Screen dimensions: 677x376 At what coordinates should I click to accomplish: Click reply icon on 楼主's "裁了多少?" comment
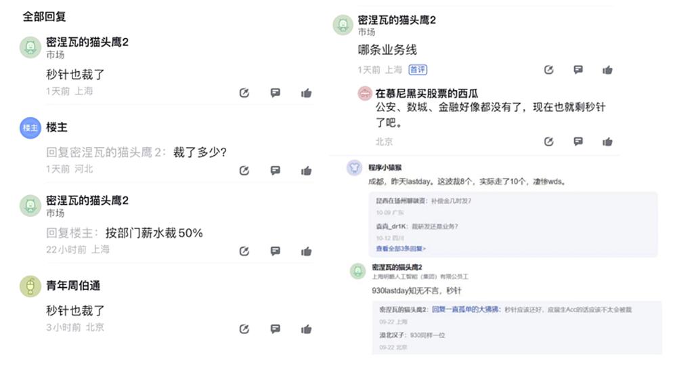click(x=275, y=170)
